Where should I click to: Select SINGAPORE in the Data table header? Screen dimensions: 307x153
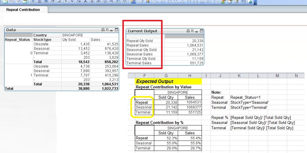[73, 35]
